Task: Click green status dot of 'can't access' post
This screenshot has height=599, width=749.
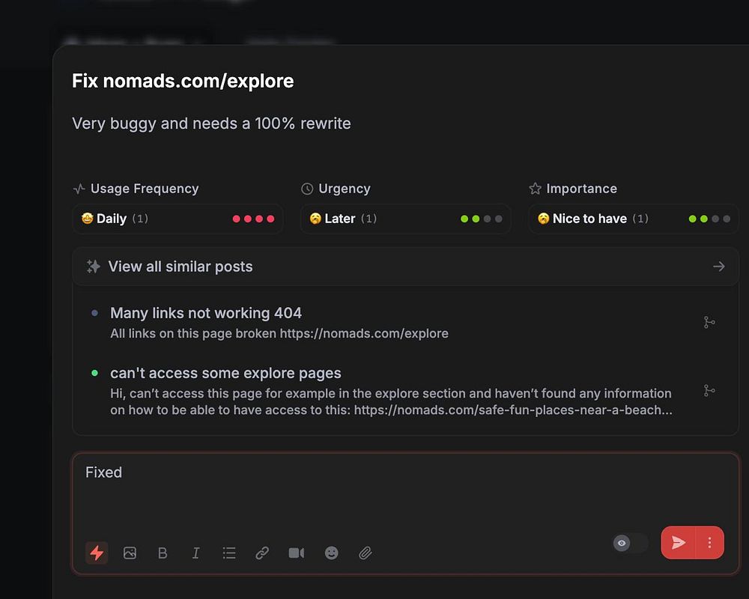Action: [94, 373]
